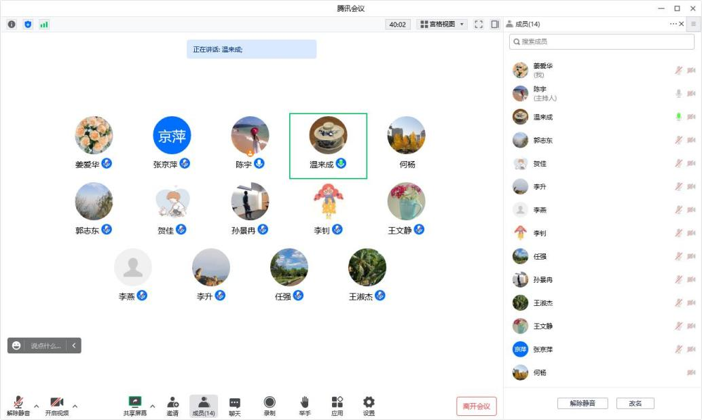
Task: Toggle the 成员(14) item in the bottom toolbar
Action: (204, 406)
